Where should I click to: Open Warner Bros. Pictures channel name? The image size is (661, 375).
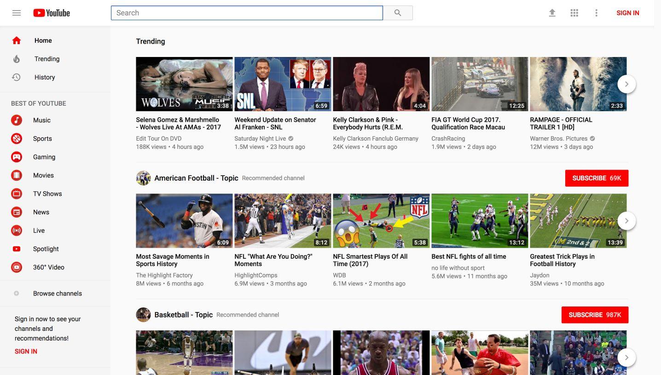[x=558, y=138]
